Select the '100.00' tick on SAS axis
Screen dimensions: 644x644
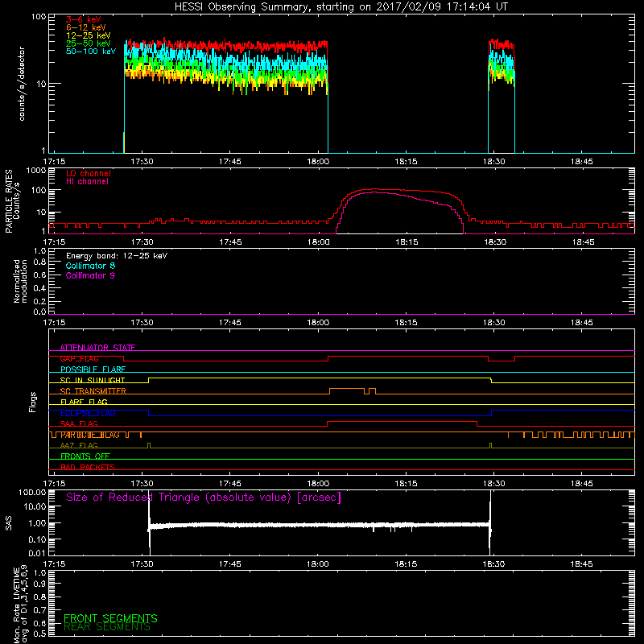[x=32, y=493]
